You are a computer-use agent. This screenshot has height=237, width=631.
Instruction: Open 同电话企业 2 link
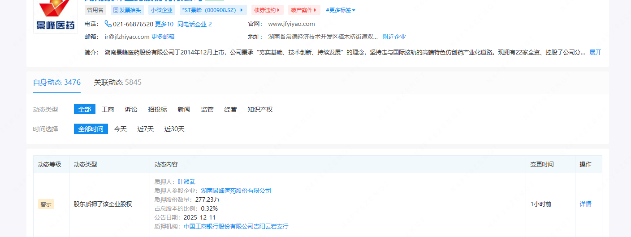tap(194, 24)
